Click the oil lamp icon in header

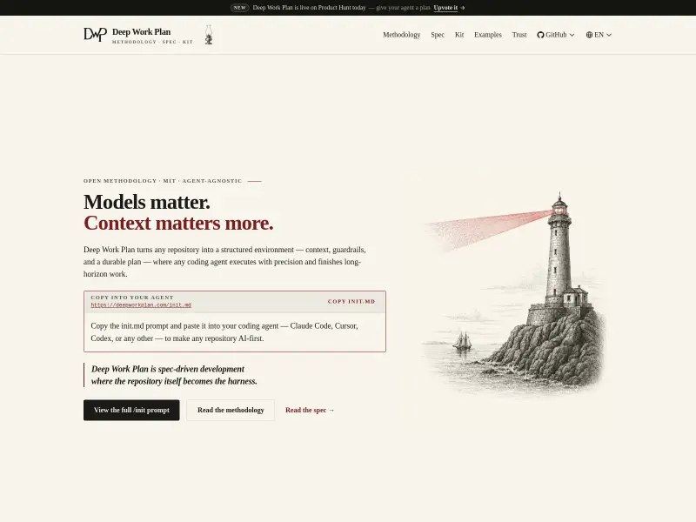(209, 35)
